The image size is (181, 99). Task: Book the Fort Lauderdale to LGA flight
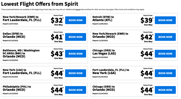click(165, 73)
